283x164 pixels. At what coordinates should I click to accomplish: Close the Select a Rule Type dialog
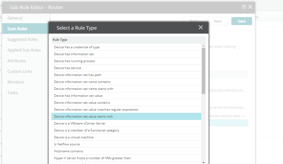click(x=201, y=27)
